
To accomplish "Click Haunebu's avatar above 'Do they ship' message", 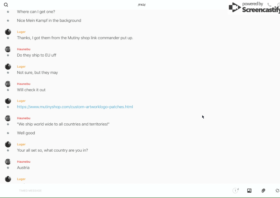I will [x=8, y=49].
